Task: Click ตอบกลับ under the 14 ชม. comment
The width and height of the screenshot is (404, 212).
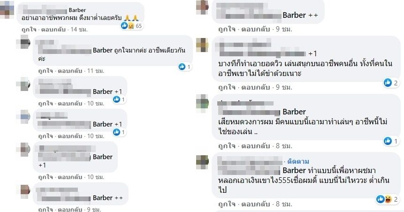Action: (x=53, y=30)
